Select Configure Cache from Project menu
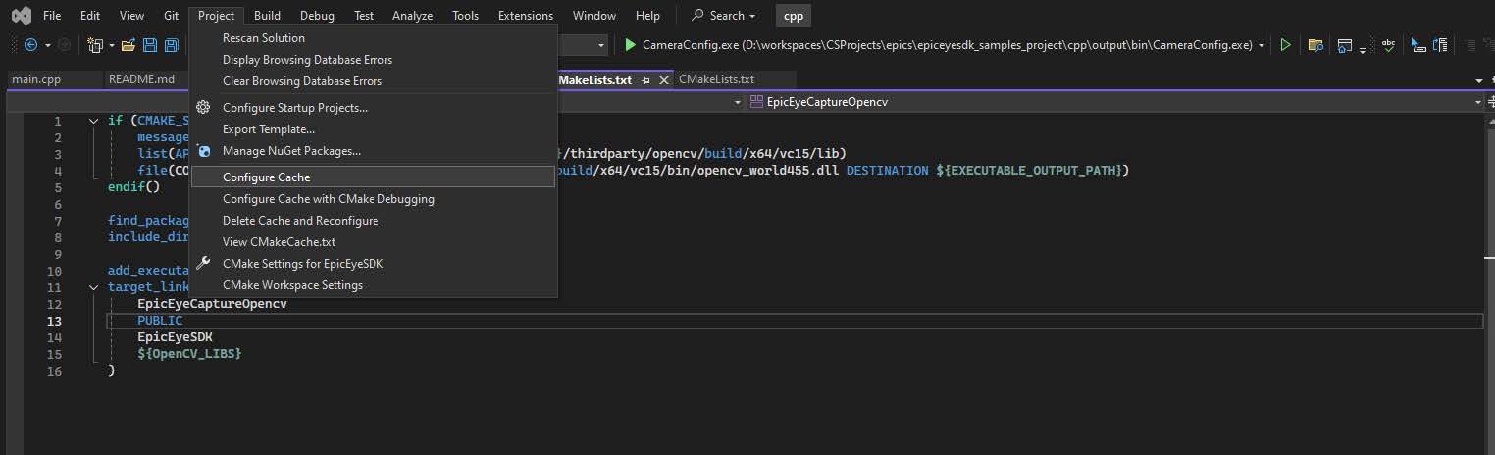 tap(266, 177)
